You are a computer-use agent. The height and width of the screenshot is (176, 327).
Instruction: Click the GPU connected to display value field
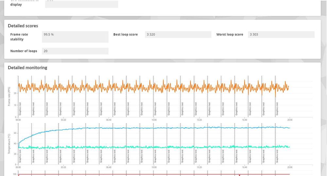pyautogui.click(x=81, y=4)
